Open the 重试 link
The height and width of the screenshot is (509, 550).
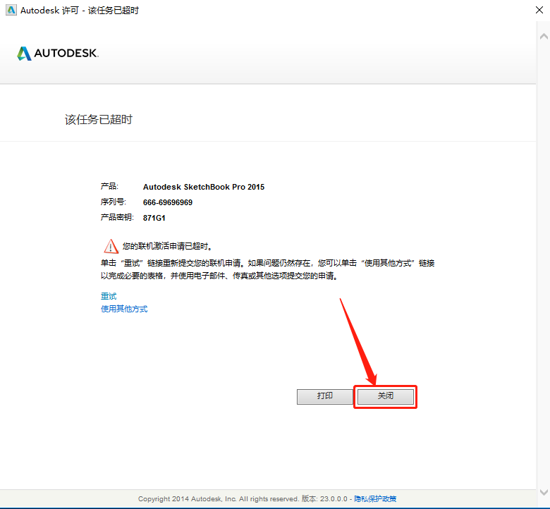coord(109,296)
